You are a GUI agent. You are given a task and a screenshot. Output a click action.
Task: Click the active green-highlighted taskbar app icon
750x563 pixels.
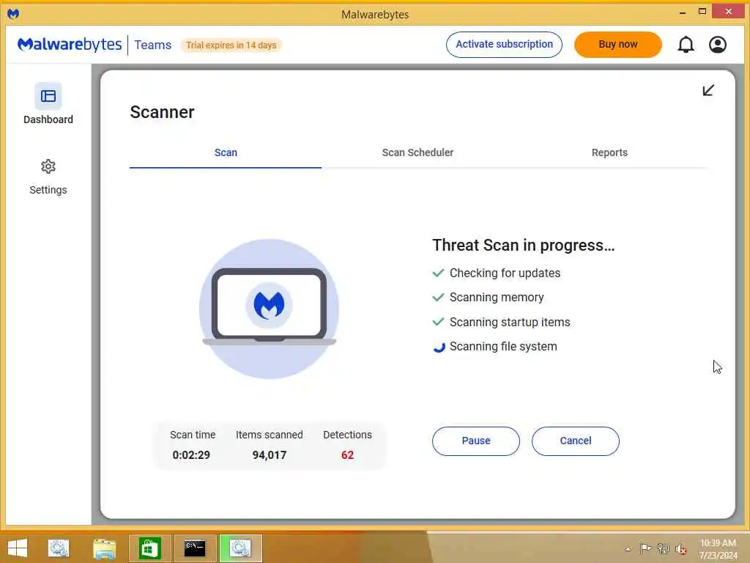tap(240, 548)
